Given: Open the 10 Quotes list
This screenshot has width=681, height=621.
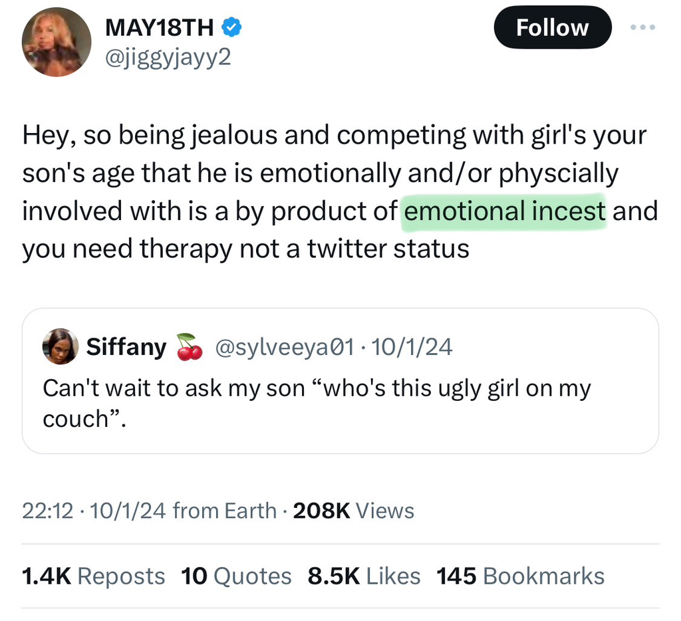Looking at the screenshot, I should tap(236, 576).
